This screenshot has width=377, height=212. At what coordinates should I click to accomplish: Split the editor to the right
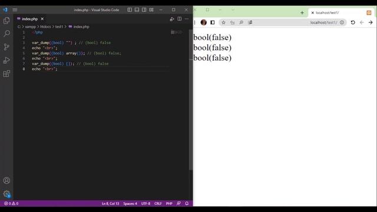tap(179, 19)
